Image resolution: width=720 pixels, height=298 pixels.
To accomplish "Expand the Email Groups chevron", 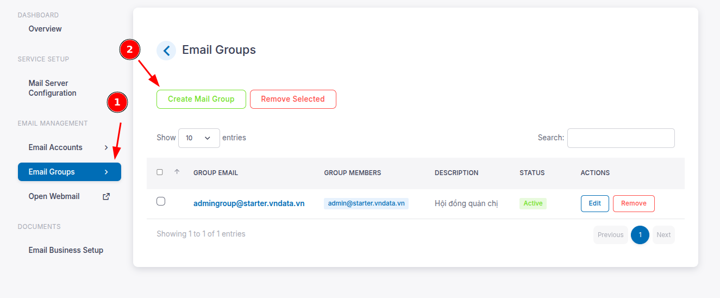I will (106, 172).
